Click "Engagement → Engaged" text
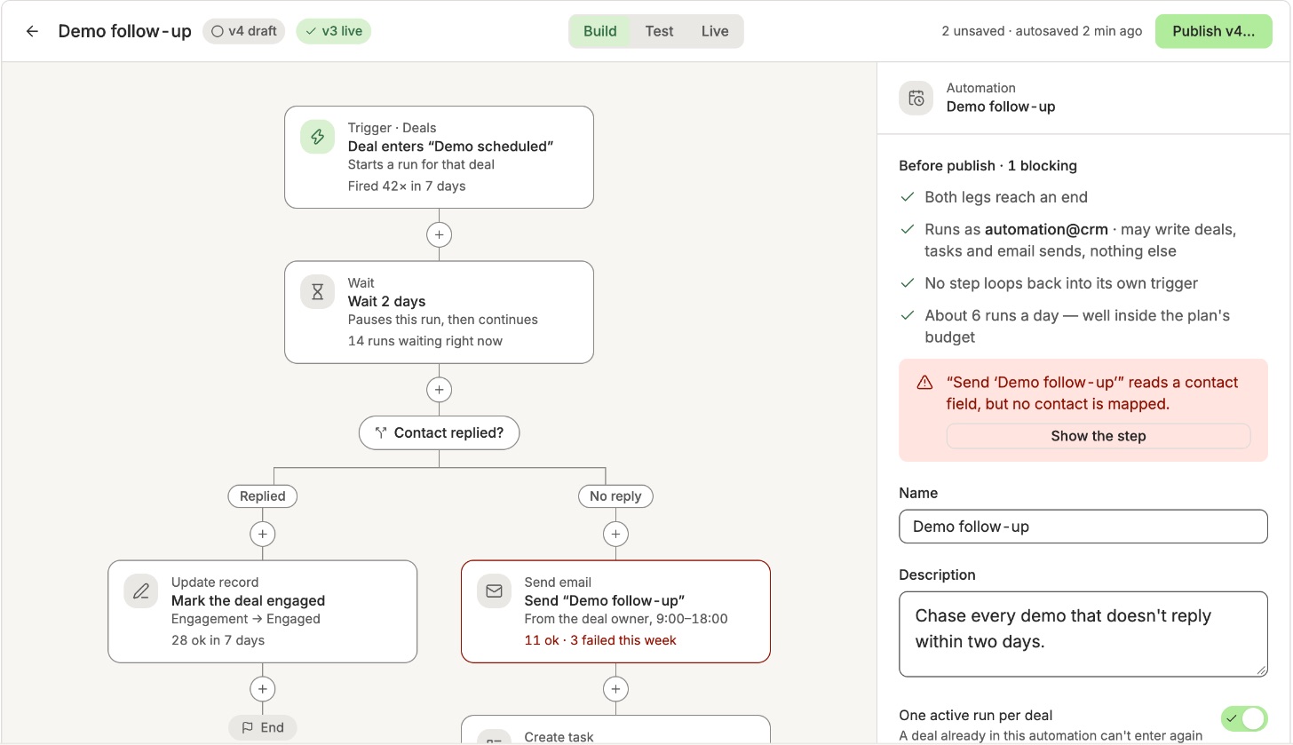1293x745 pixels. click(246, 619)
